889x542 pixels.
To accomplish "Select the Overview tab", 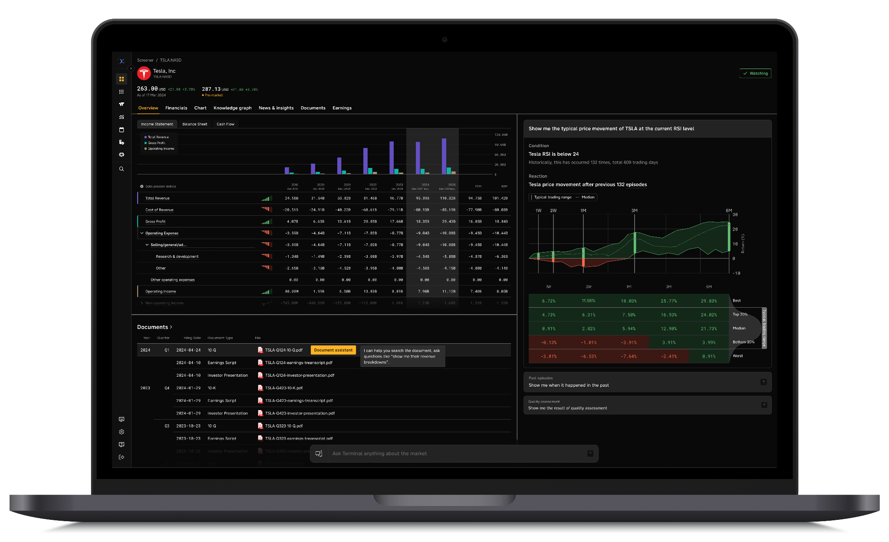I will [148, 108].
